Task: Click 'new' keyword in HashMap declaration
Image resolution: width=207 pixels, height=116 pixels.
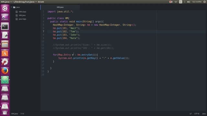Action: click(x=96, y=25)
